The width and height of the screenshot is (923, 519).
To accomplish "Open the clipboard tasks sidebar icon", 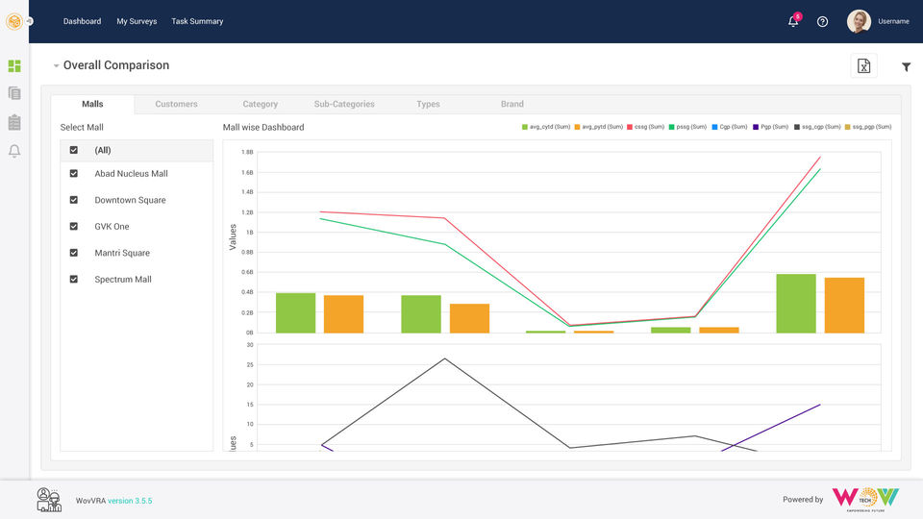I will [14, 122].
